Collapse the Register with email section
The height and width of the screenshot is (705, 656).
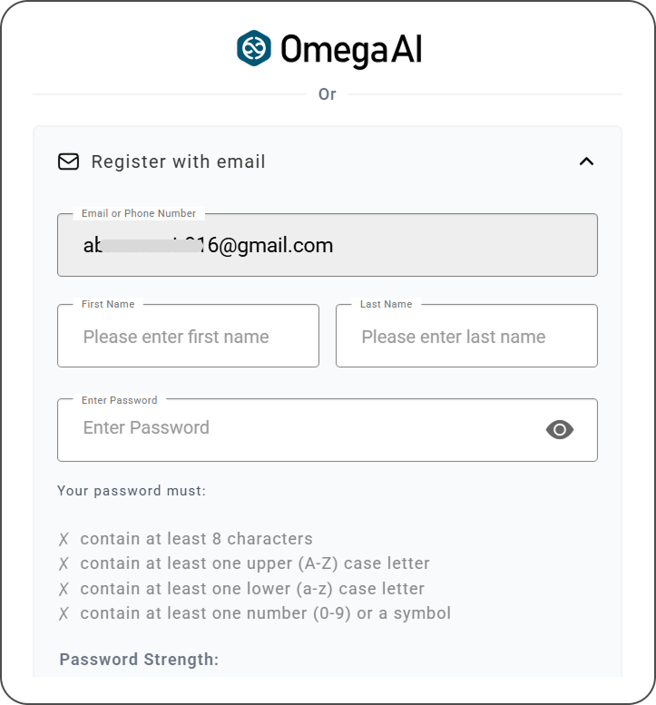click(x=586, y=162)
